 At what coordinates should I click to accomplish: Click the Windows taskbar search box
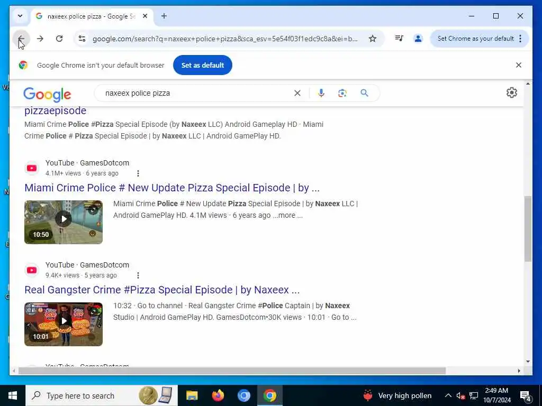coord(101,395)
